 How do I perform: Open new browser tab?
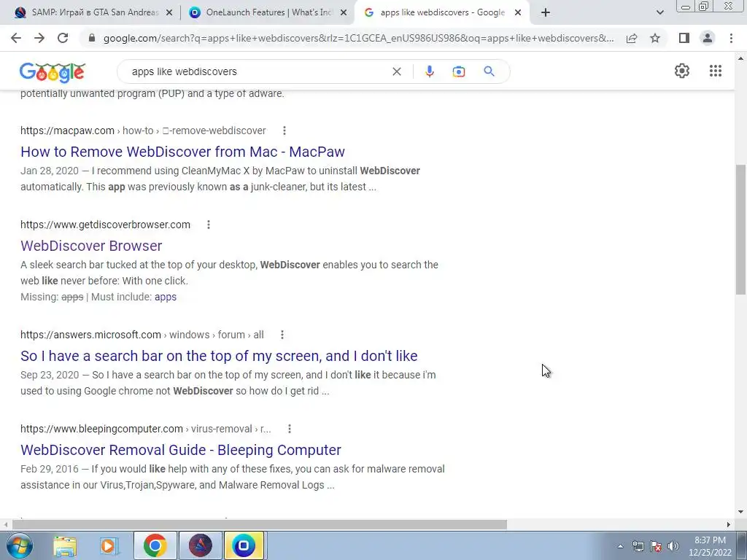(x=546, y=12)
